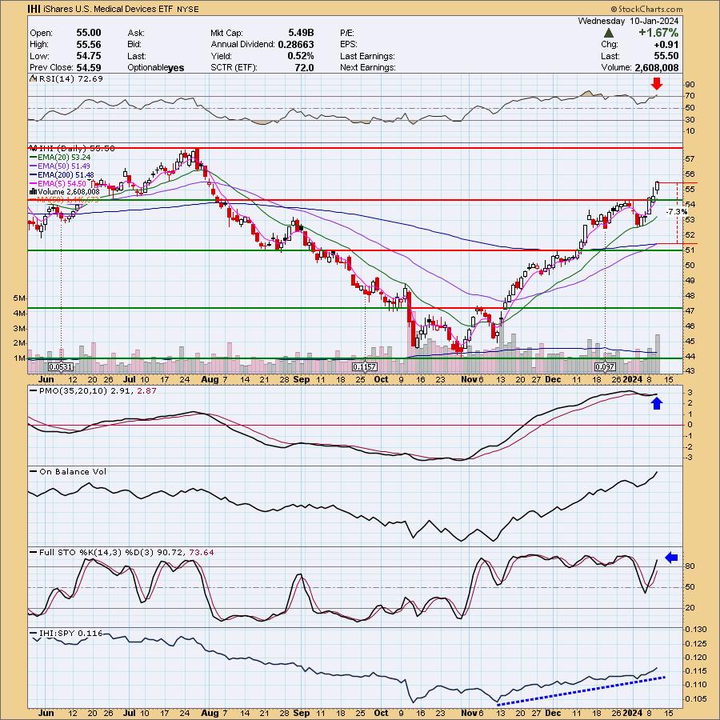Click the SCTR (ETF) value 72.0
Image resolution: width=720 pixels, height=720 pixels.
point(305,67)
